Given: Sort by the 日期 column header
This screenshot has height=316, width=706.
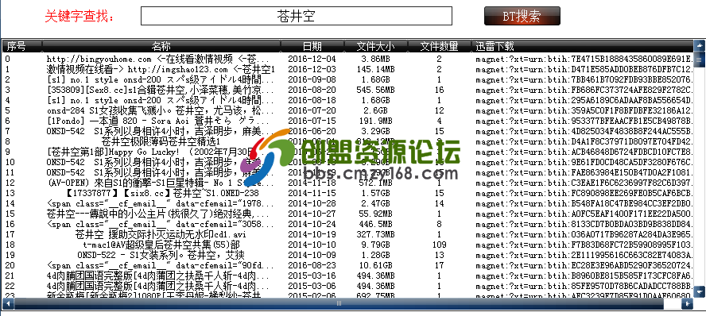Looking at the screenshot, I should coord(312,46).
